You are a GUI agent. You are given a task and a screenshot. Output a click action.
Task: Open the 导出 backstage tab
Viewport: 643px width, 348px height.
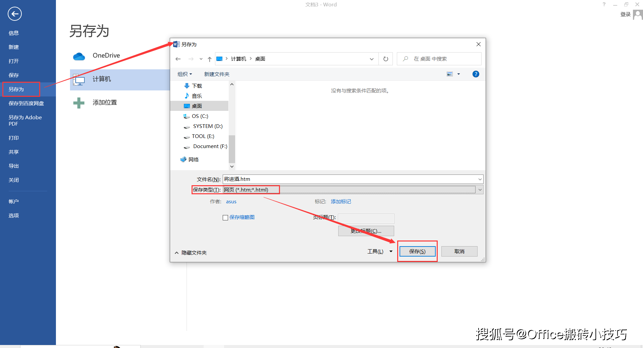pos(14,166)
